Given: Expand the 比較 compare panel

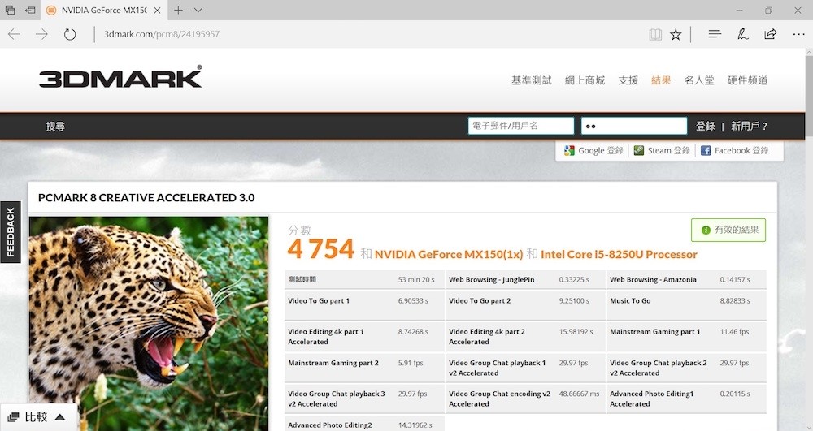Looking at the screenshot, I should click(37, 417).
